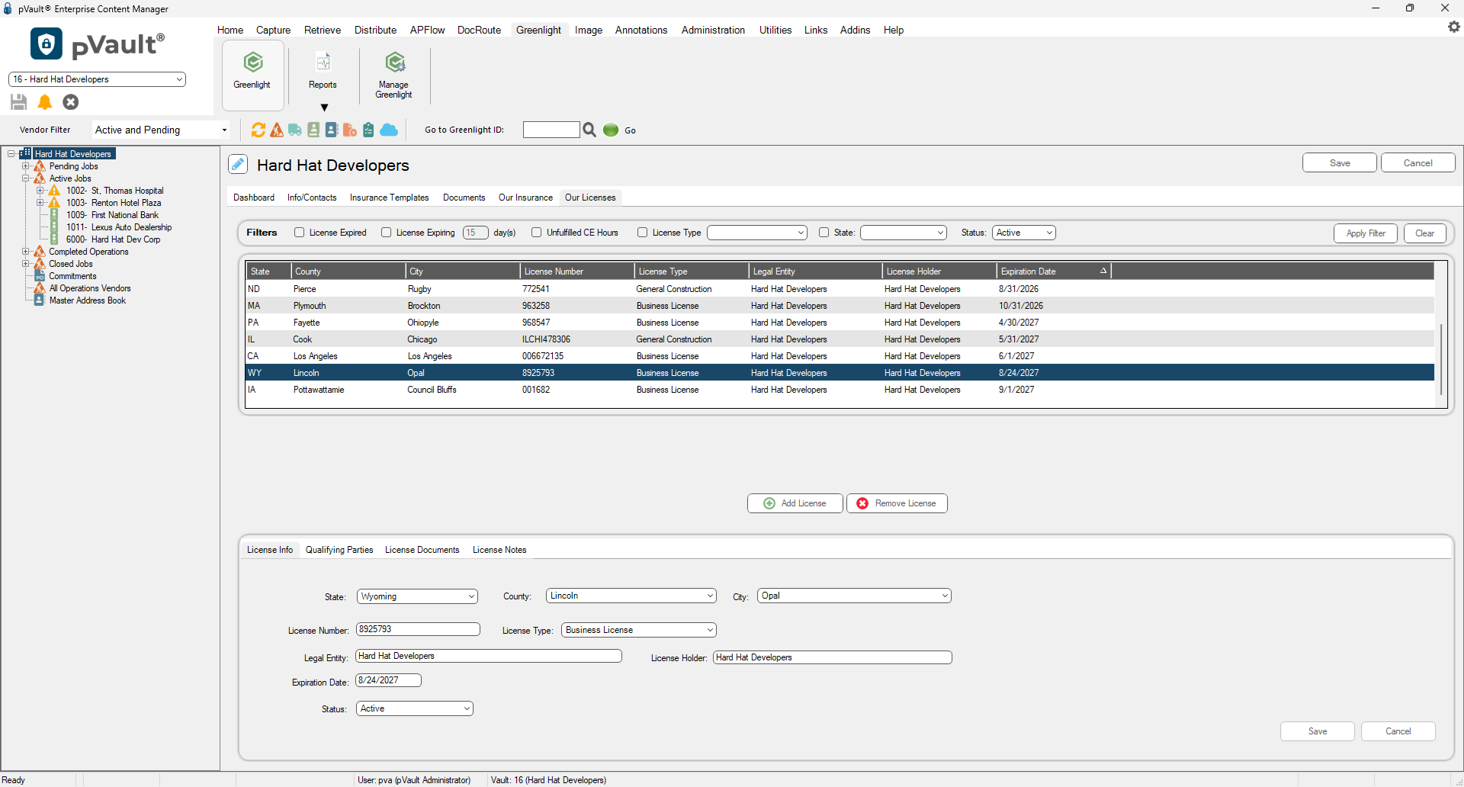Click the Remove License button
The height and width of the screenshot is (787, 1464).
coord(897,503)
